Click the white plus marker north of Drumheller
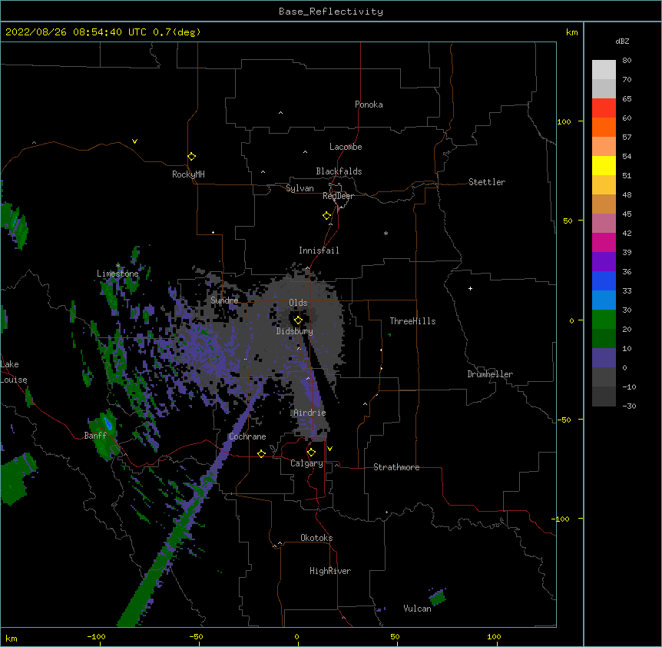This screenshot has height=647, width=662. (x=470, y=288)
